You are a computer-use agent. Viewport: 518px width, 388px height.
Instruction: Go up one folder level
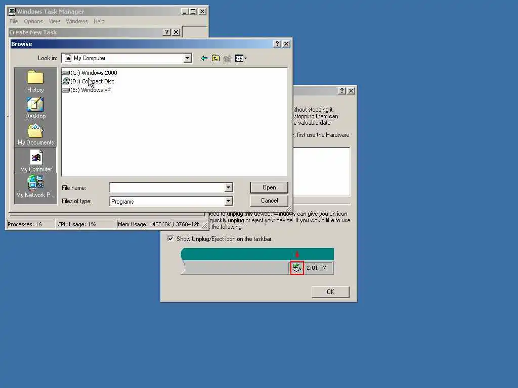215,59
